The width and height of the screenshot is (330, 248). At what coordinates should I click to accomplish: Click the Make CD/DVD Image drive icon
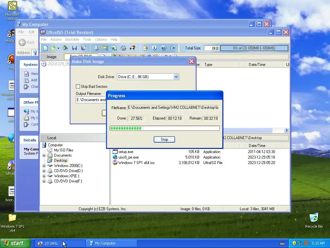(96, 48)
